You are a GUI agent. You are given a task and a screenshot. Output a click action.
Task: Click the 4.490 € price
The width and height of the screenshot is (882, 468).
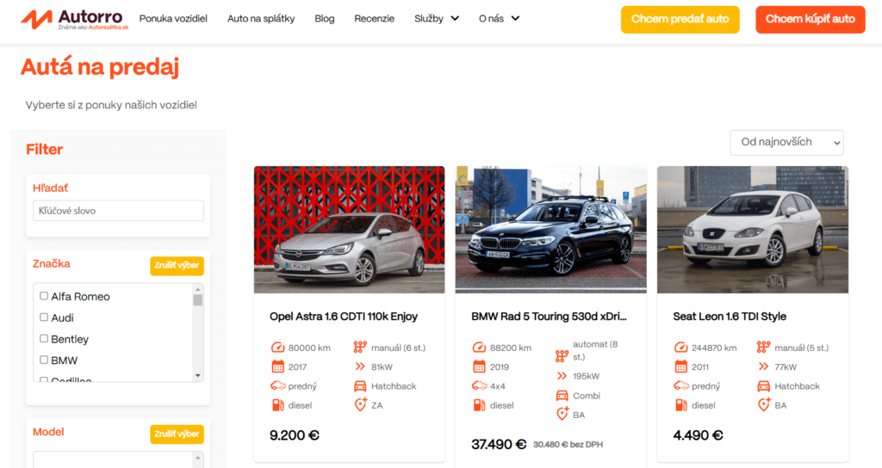(x=698, y=435)
